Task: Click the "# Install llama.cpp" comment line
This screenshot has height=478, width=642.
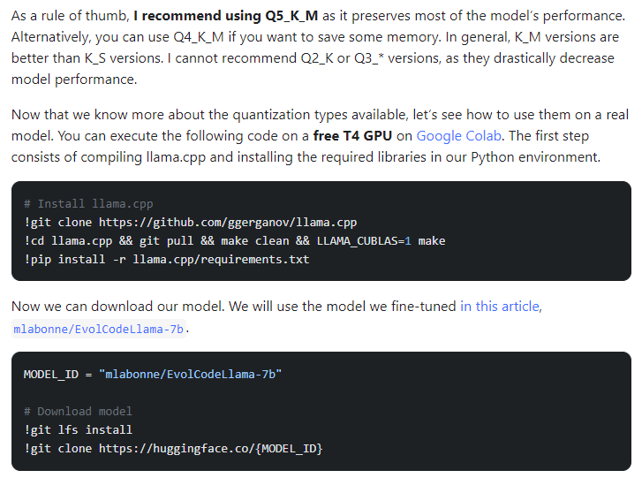Action: [x=88, y=203]
